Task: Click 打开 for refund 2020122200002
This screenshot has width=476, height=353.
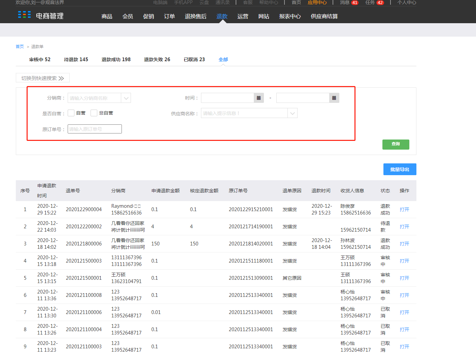Action: [x=404, y=227]
